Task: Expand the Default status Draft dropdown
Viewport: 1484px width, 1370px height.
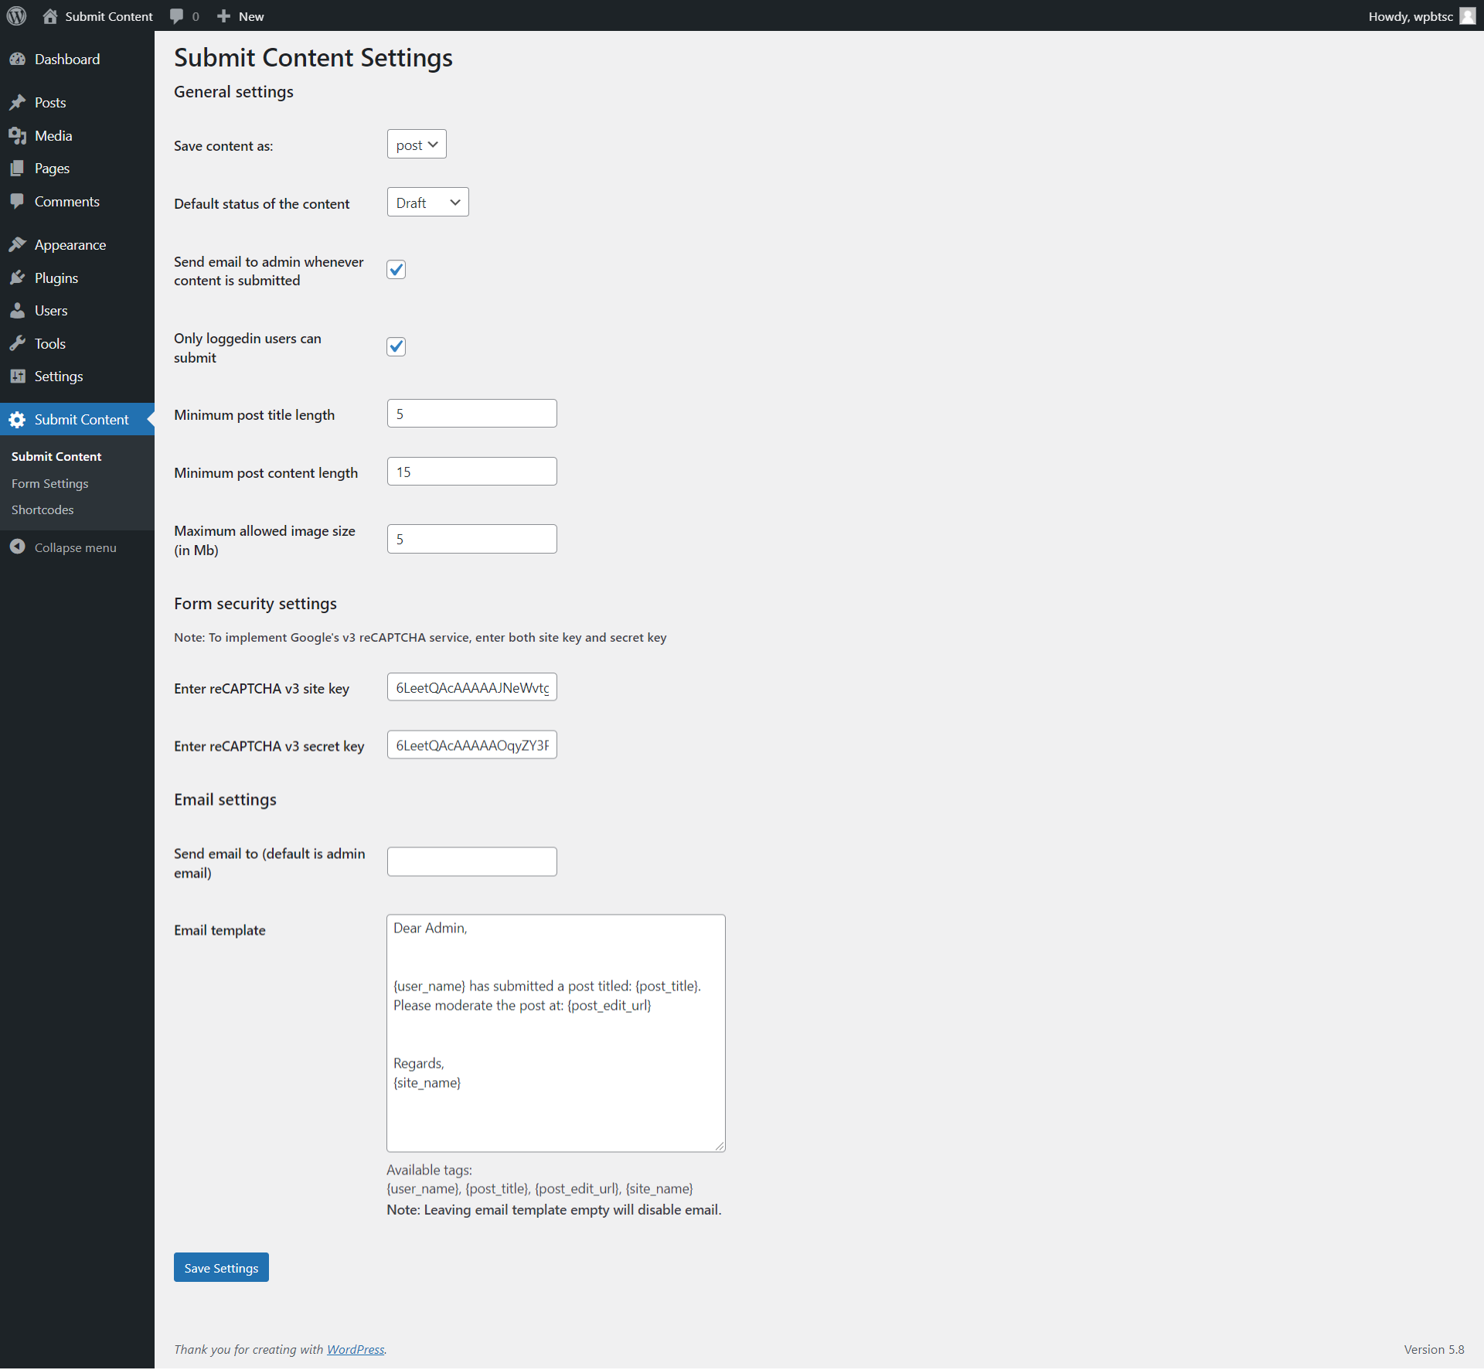Action: (427, 203)
